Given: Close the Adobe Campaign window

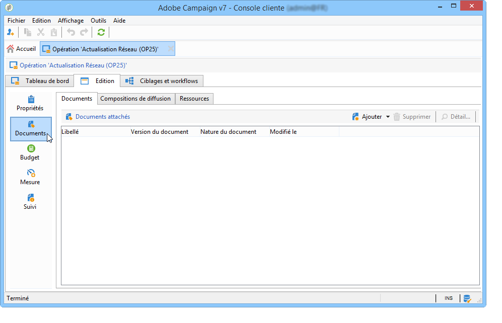Looking at the screenshot, I should pyautogui.click(x=472, y=6).
